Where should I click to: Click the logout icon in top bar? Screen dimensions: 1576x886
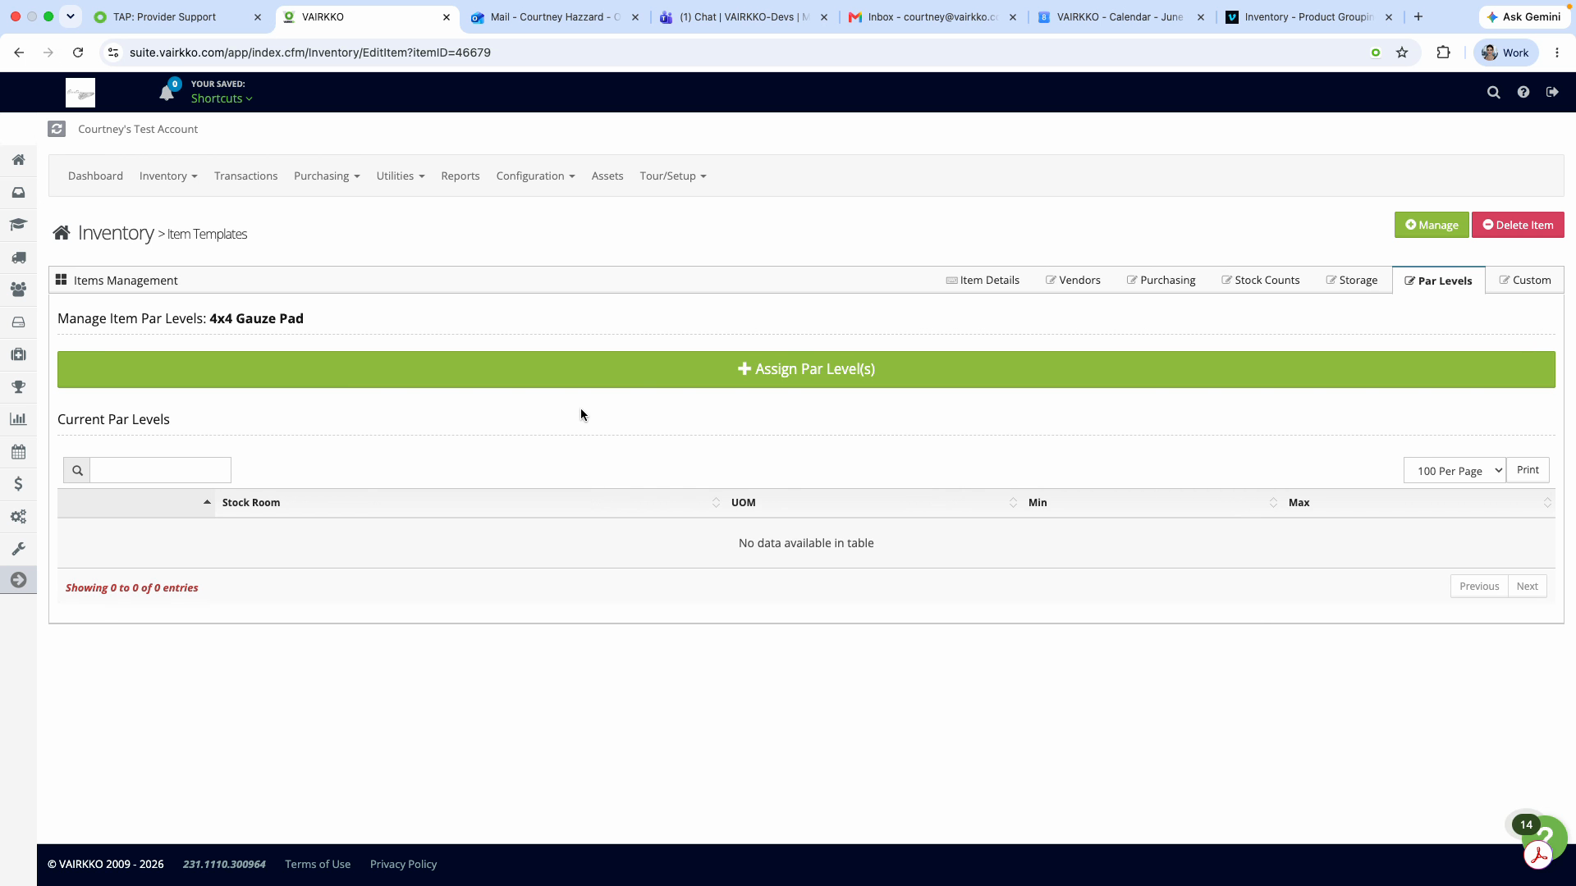(x=1552, y=93)
